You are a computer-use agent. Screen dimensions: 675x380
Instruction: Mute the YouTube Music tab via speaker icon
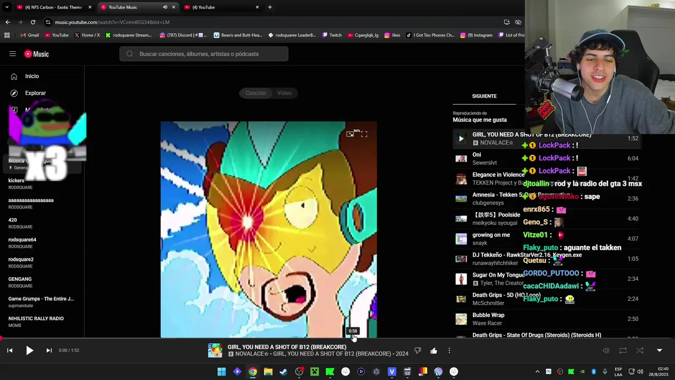pos(165,7)
